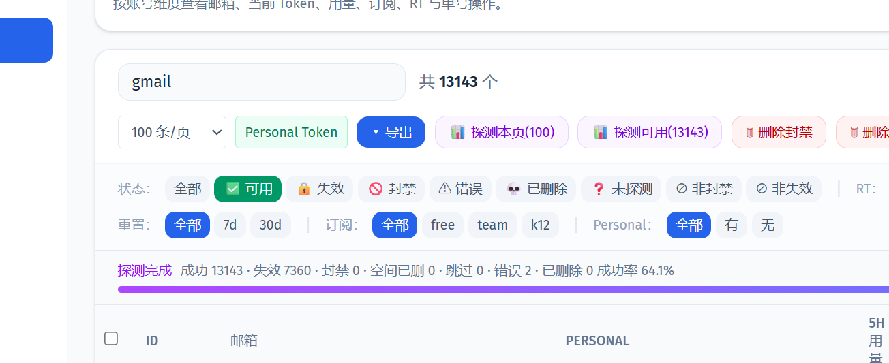Click the circle-slash icon on 非失效
Screen dimensions: 889x363
click(x=762, y=189)
